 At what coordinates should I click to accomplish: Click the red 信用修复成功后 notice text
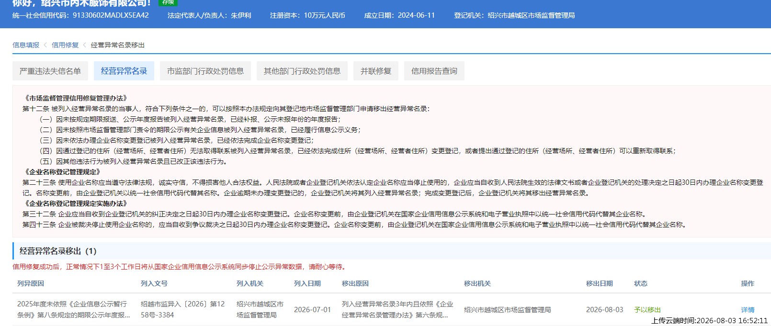180,267
